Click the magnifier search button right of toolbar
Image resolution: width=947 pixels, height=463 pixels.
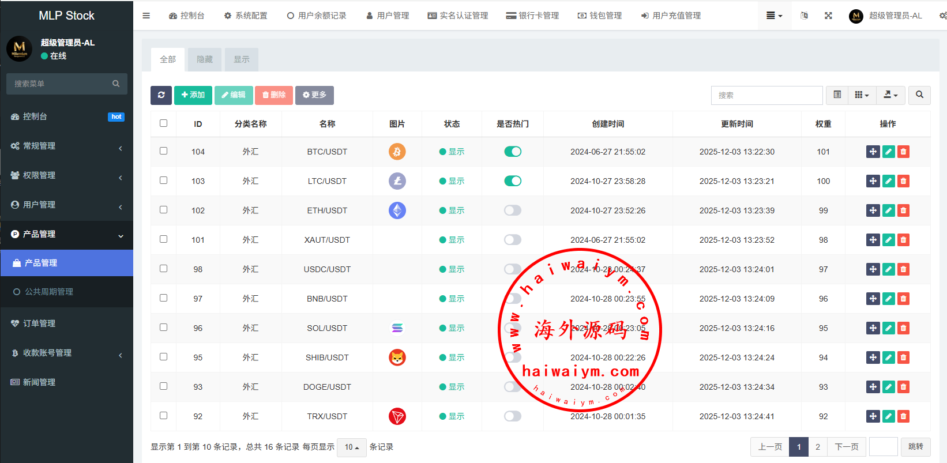[x=919, y=95]
